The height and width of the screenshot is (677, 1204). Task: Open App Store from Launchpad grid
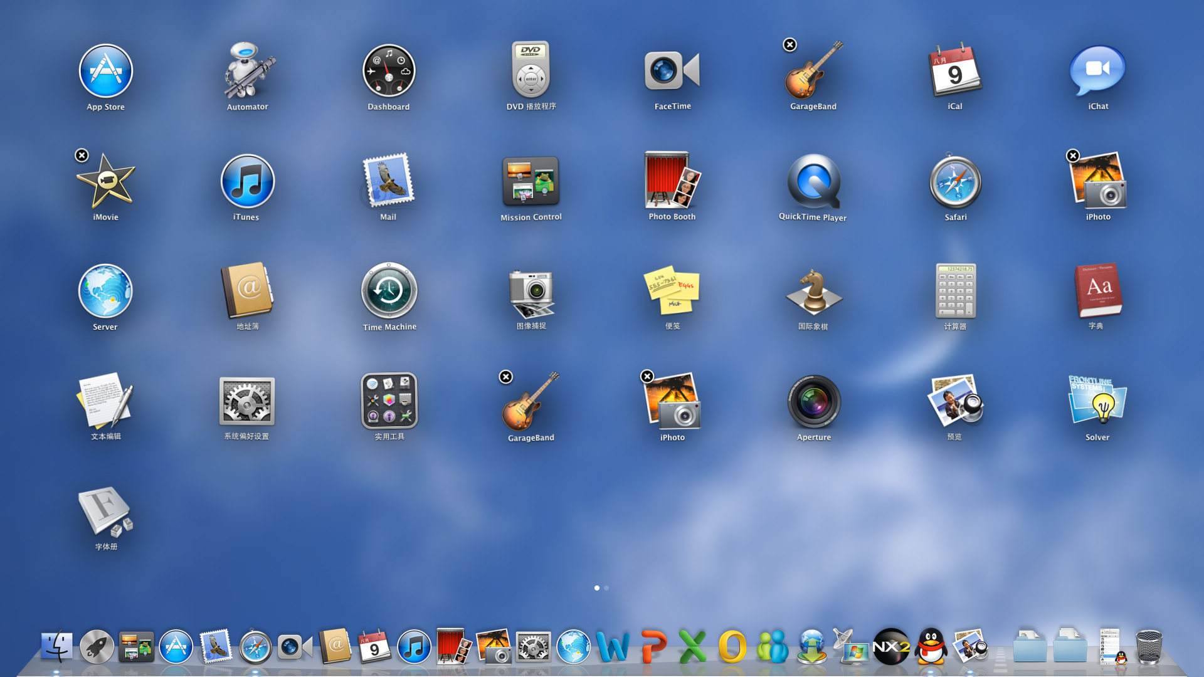click(105, 71)
